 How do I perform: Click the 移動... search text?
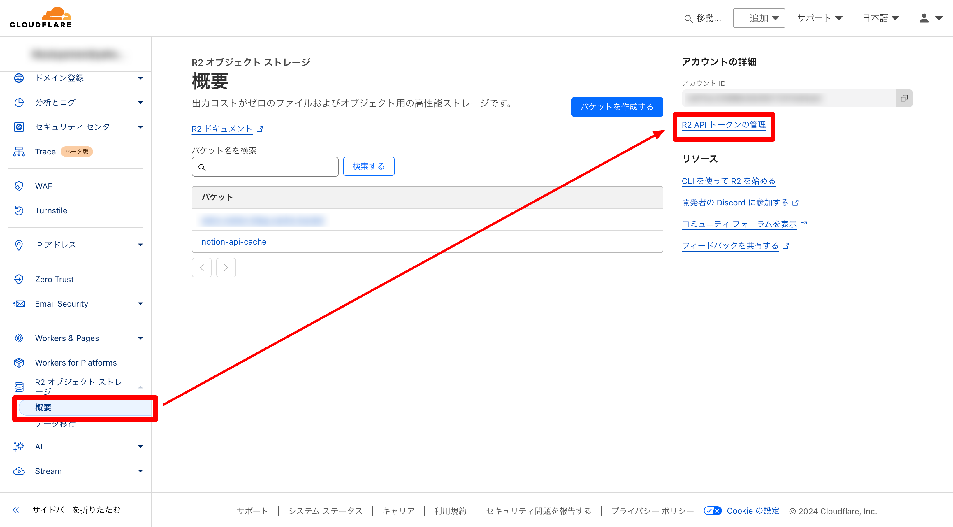pos(708,18)
